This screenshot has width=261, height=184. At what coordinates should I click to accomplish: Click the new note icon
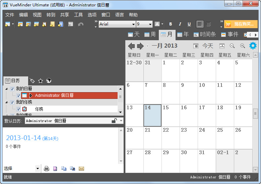click(x=52, y=24)
